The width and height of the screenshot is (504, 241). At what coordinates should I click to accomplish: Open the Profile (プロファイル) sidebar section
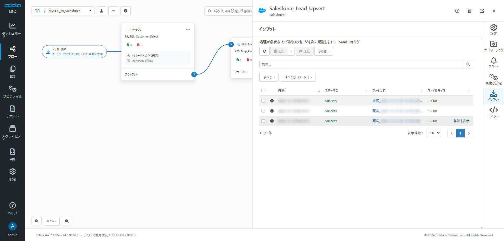(x=12, y=92)
